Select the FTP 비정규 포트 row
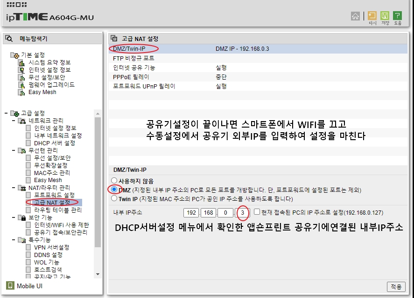The image size is (414, 298). point(133,58)
